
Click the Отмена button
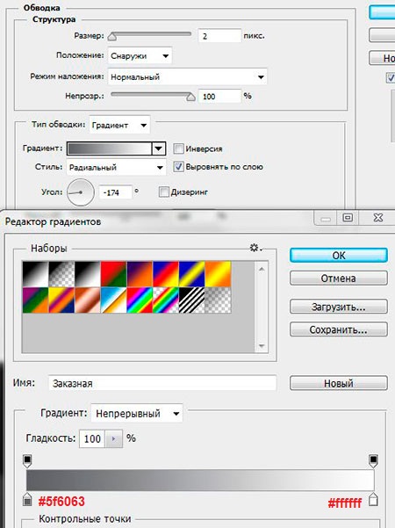[x=339, y=278]
